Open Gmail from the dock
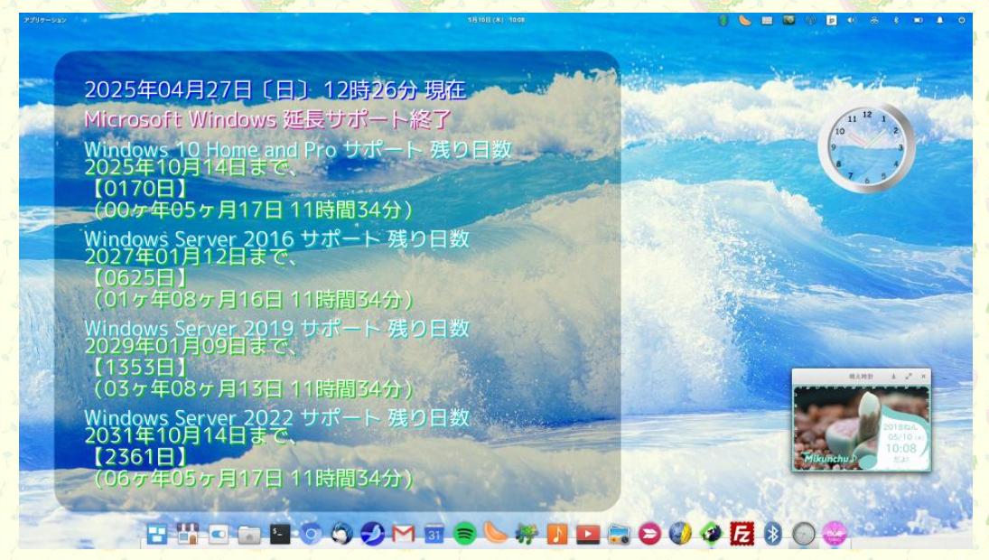The height and width of the screenshot is (560, 989). click(403, 534)
